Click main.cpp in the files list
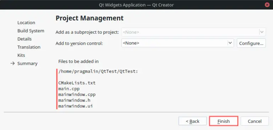 pyautogui.click(x=69, y=89)
